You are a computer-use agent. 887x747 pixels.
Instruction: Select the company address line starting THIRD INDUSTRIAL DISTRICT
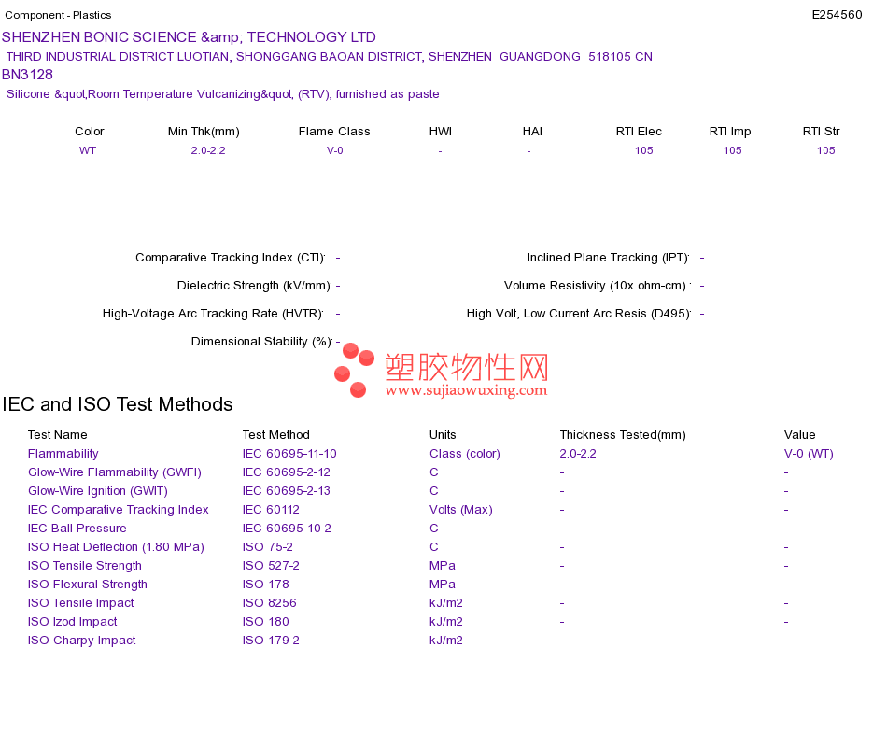pos(330,57)
